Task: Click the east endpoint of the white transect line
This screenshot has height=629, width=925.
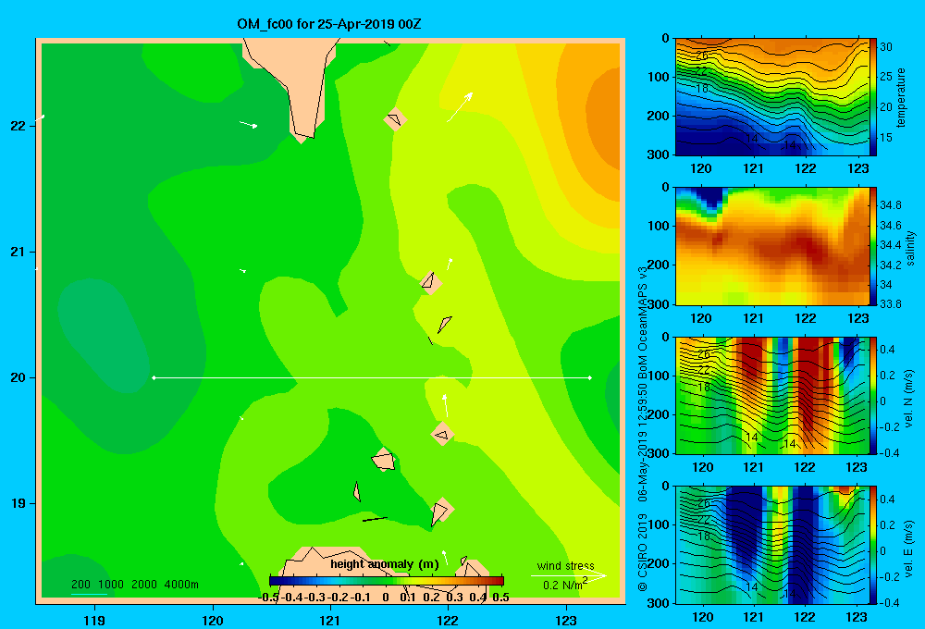Action: point(590,377)
